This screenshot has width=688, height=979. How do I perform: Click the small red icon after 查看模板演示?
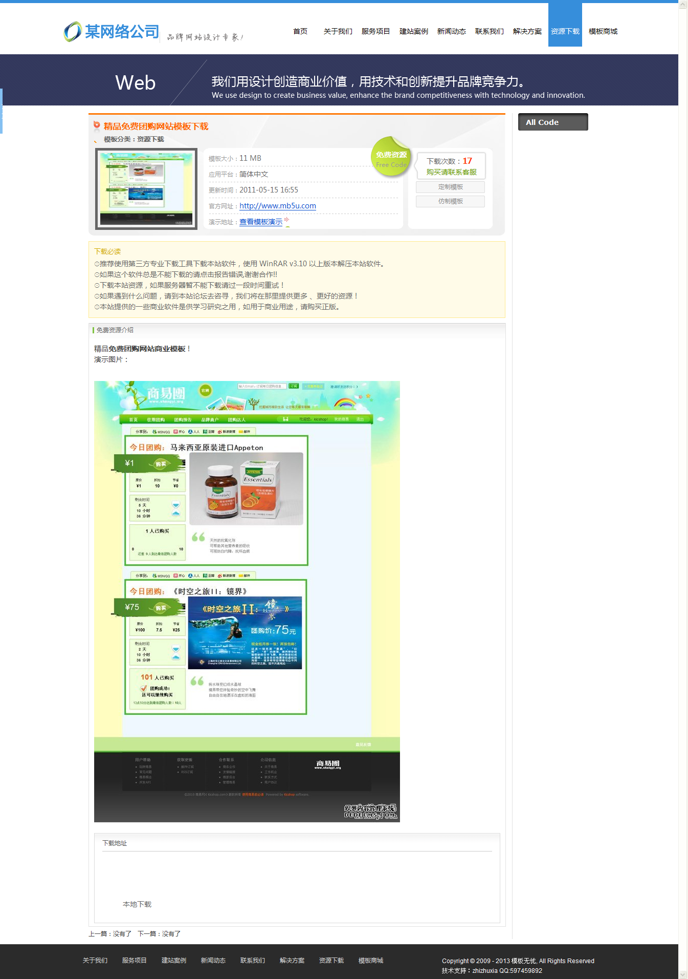pyautogui.click(x=286, y=220)
